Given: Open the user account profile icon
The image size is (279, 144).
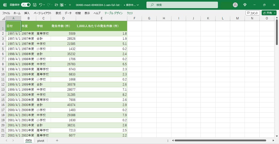Looking at the screenshot, I should pos(235,5).
